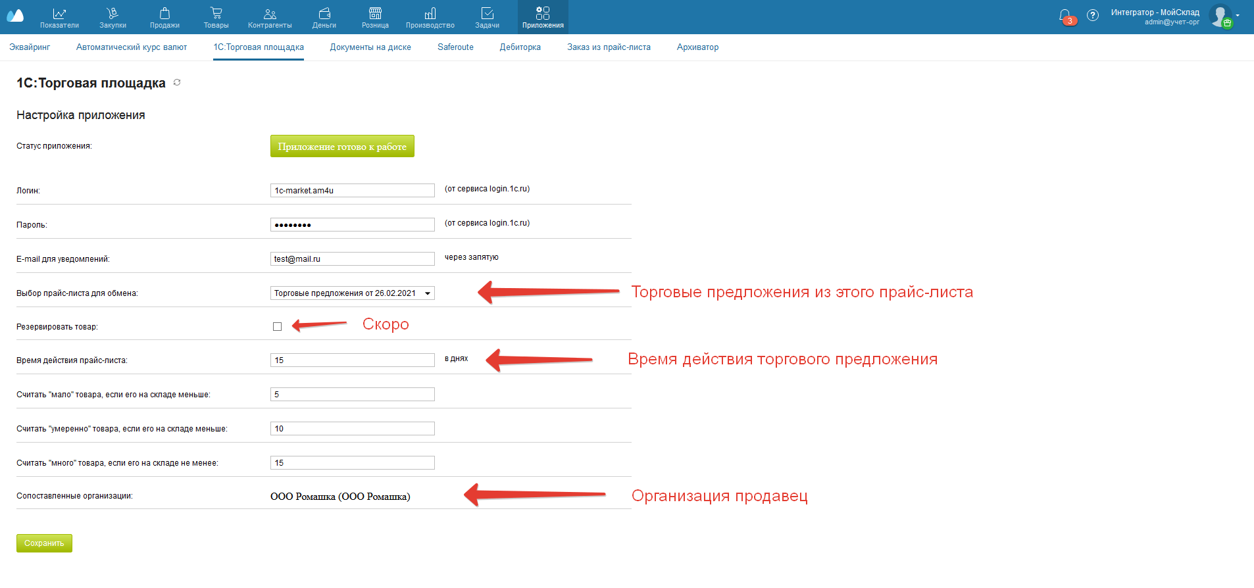This screenshot has height=588, width=1254.
Task: Open the Закупки section
Action: 113,17
